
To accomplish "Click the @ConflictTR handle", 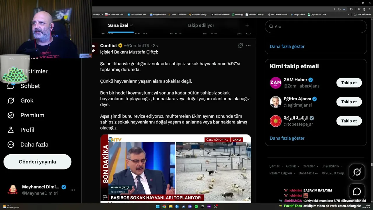I will (x=137, y=45).
